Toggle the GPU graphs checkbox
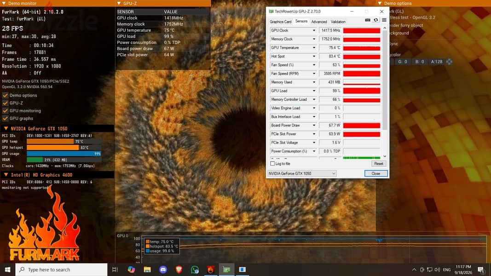Screen dimensions: 491x276 (6, 118)
